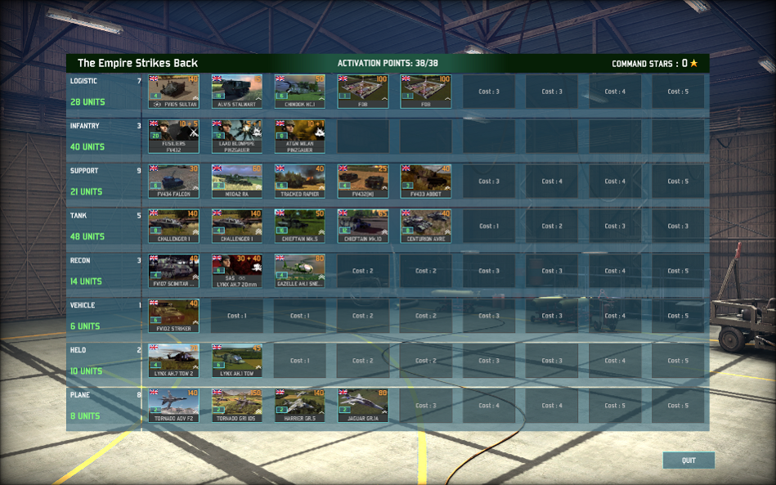This screenshot has width=776, height=485.
Task: Click the 28 UNITS count in Logistic
Action: [x=87, y=102]
